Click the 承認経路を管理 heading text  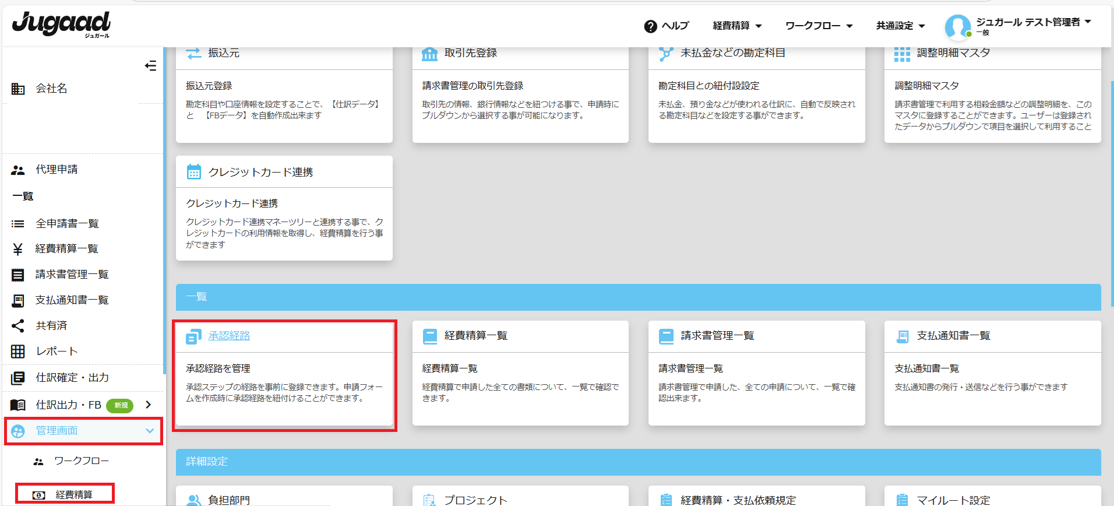tap(218, 368)
